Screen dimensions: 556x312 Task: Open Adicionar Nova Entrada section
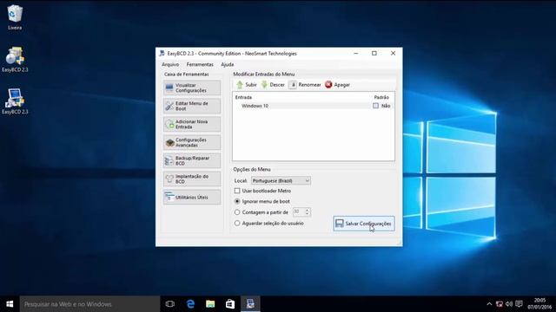point(192,124)
